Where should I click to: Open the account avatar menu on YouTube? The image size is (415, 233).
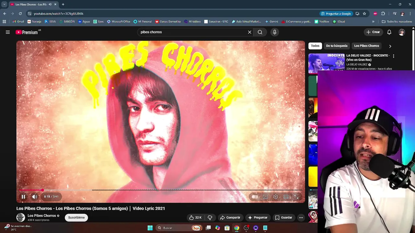[402, 32]
